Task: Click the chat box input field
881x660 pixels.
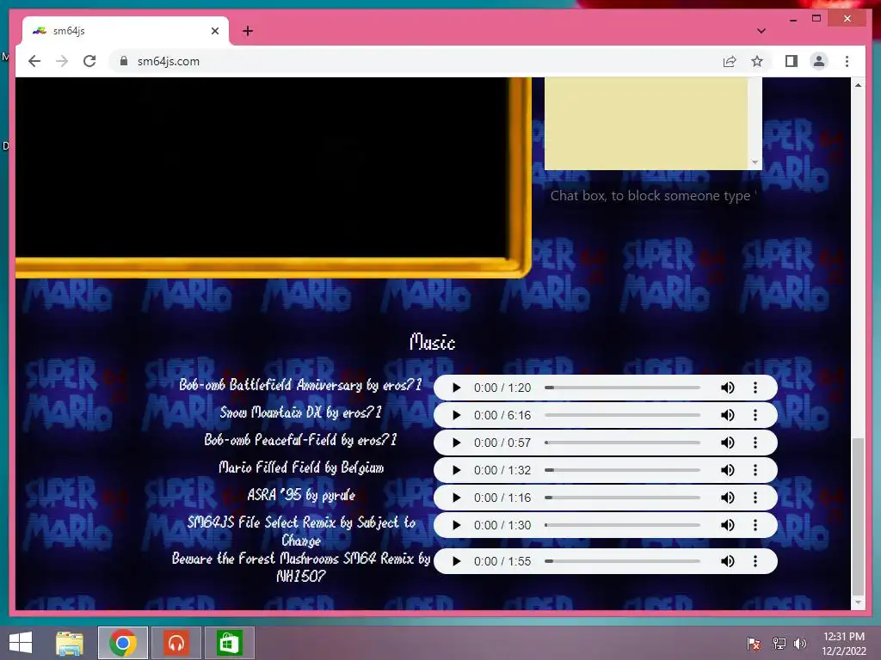Action: tap(653, 196)
